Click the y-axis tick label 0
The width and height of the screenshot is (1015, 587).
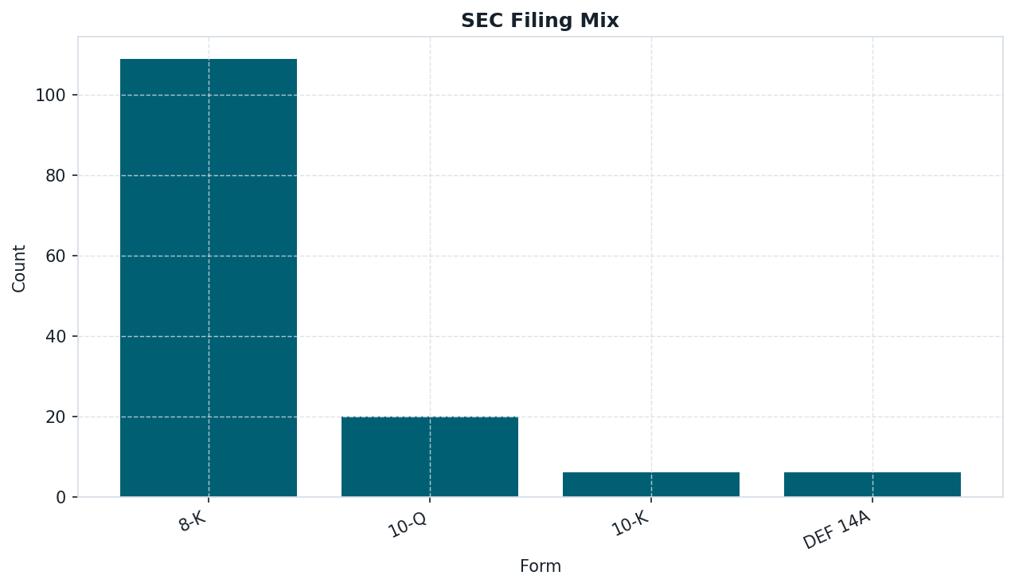coord(61,497)
